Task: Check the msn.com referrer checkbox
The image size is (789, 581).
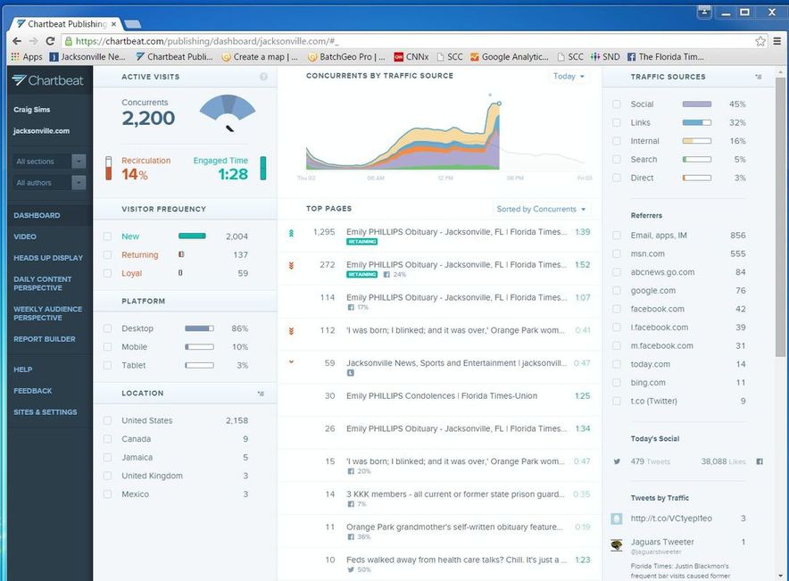Action: (617, 254)
